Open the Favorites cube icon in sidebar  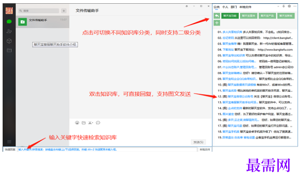click(9, 41)
